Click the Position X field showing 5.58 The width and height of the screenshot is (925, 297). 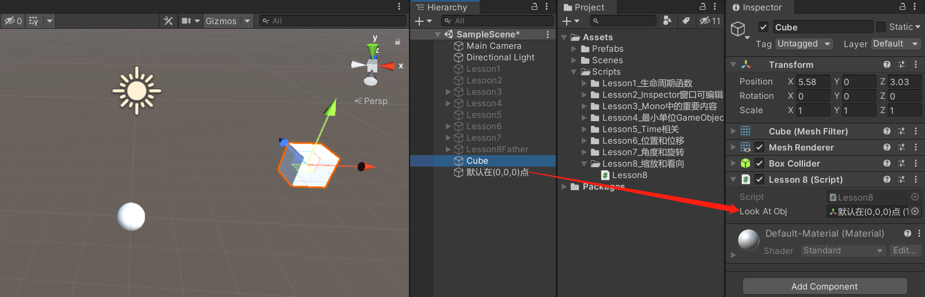tap(813, 82)
